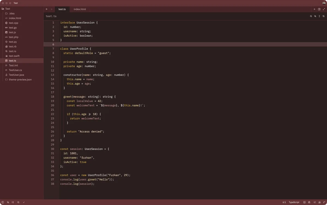
Task: Click the Test project name in title bar
Action: click(x=16, y=3)
